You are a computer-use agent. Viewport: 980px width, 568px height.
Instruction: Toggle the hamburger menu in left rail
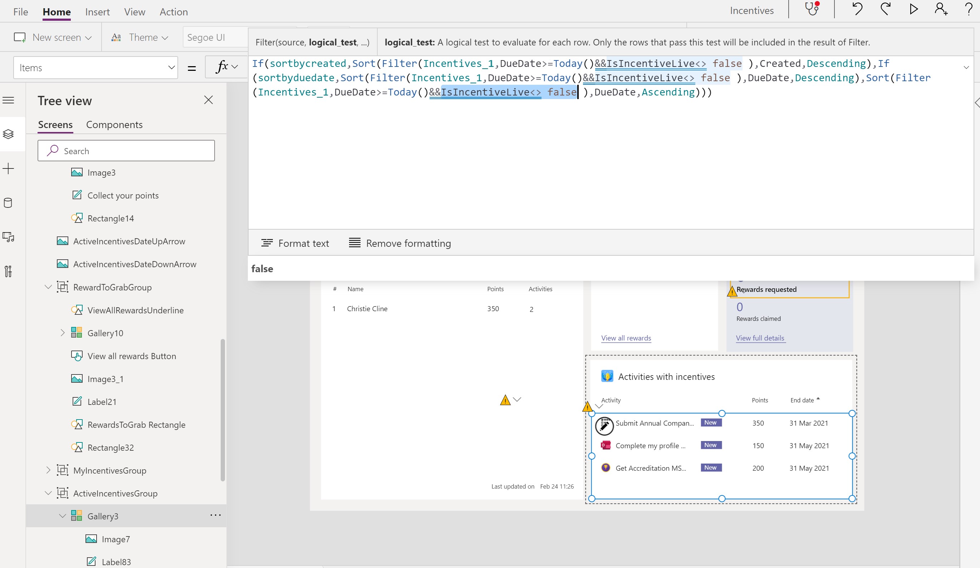[x=8, y=101]
